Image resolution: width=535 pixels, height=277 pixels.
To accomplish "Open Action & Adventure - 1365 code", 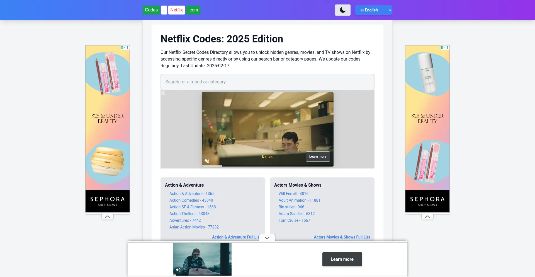I will point(192,194).
